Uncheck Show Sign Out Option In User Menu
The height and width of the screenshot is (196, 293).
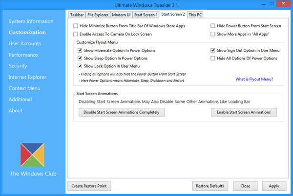(x=212, y=50)
